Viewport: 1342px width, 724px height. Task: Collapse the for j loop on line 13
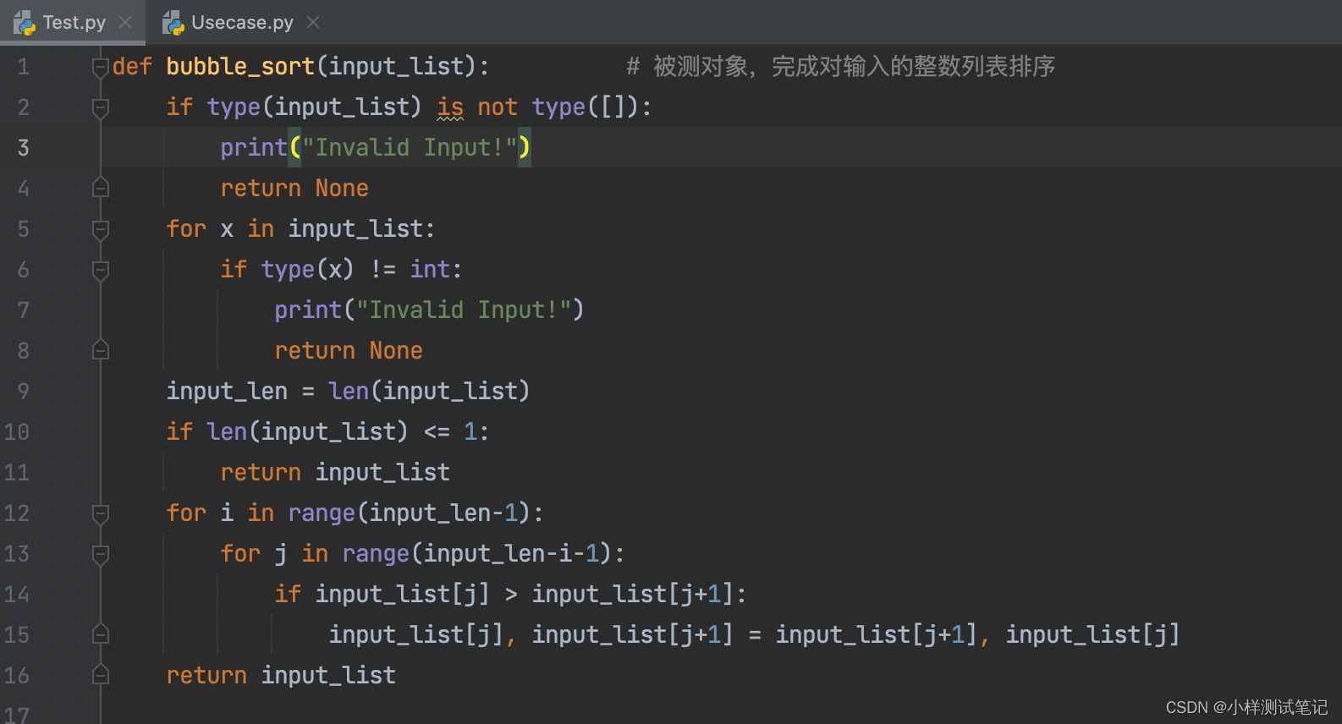pos(100,554)
